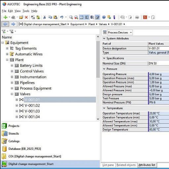Open the Process Devices dropdown
The image size is (169, 169).
coord(131,32)
